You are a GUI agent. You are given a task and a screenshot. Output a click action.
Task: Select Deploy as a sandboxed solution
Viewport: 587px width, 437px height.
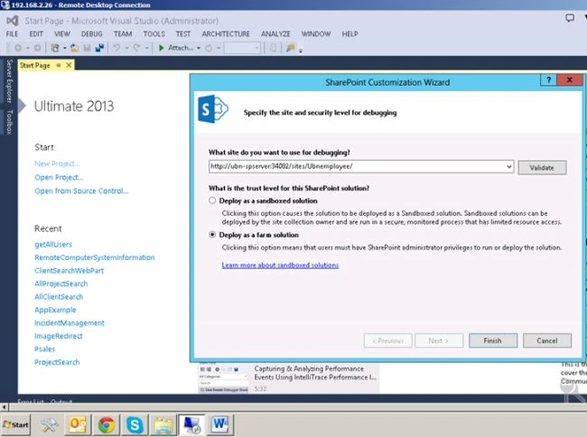tap(212, 200)
